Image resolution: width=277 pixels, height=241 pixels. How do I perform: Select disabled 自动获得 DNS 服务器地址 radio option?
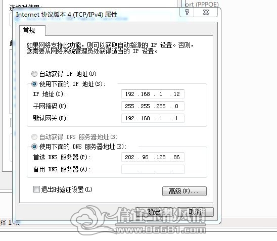(34, 137)
